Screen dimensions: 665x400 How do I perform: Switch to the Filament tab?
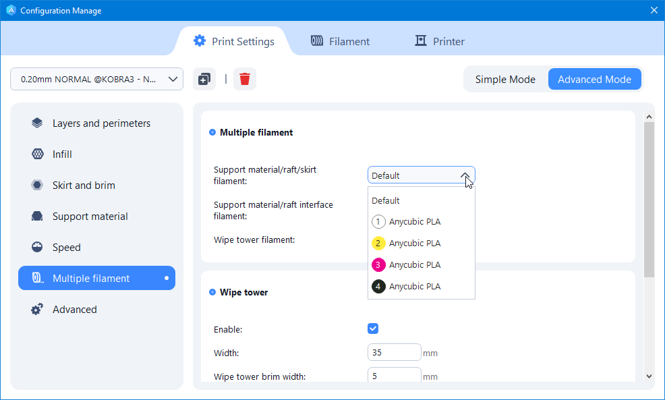[340, 41]
